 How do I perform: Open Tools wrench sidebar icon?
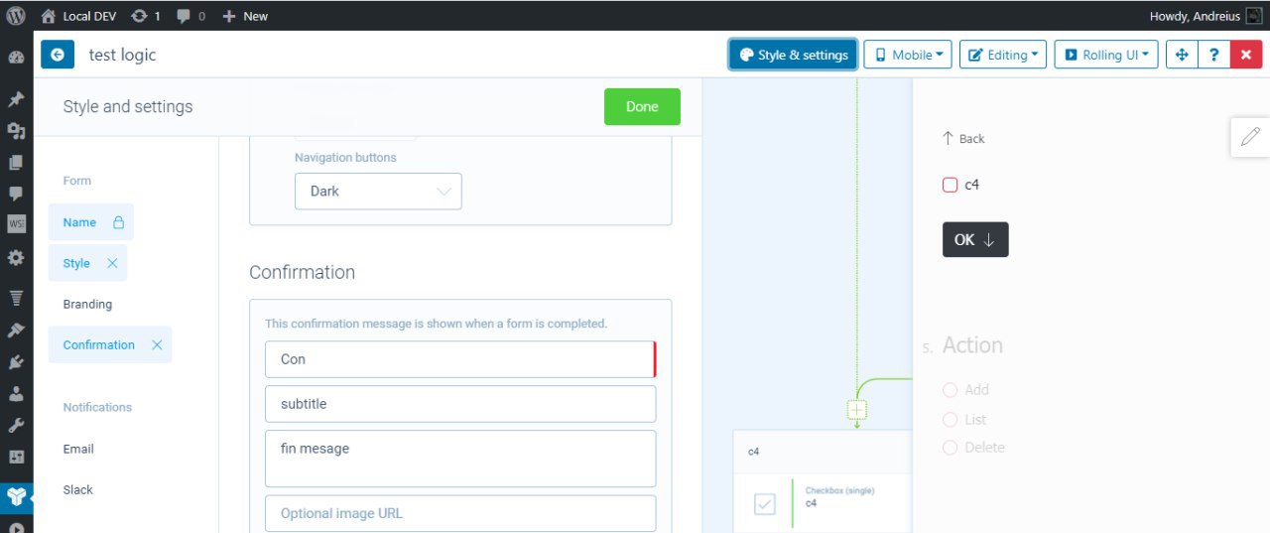[16, 425]
